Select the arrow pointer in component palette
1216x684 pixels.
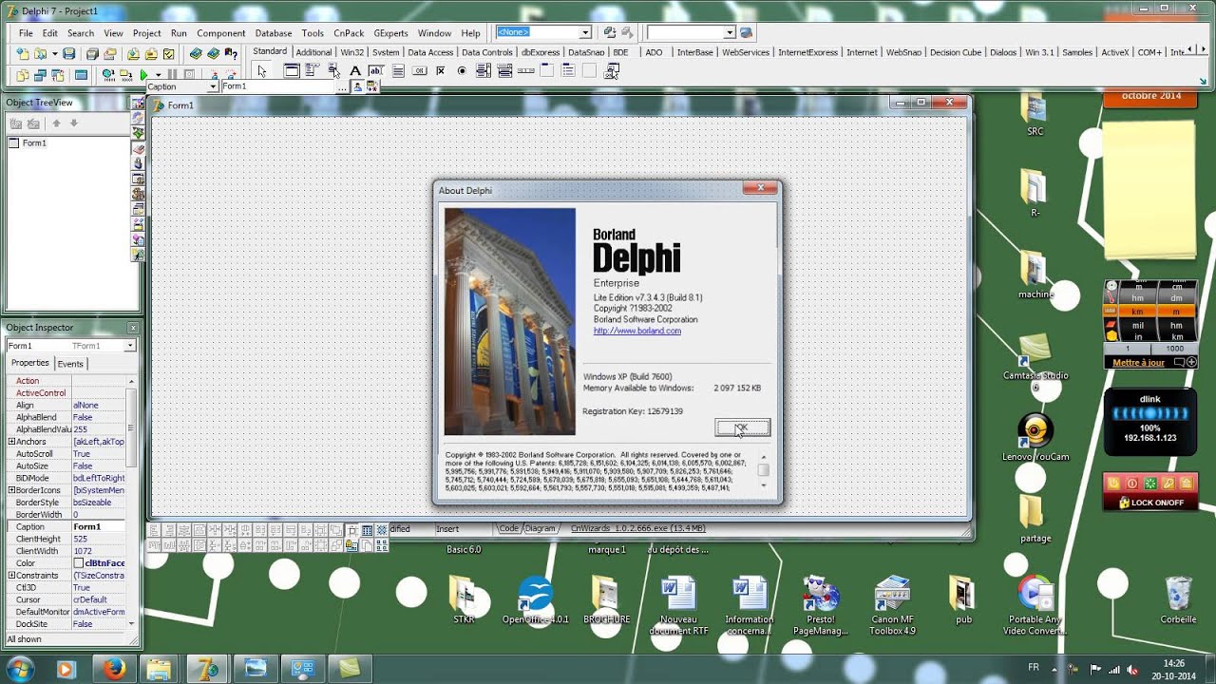tap(262, 71)
